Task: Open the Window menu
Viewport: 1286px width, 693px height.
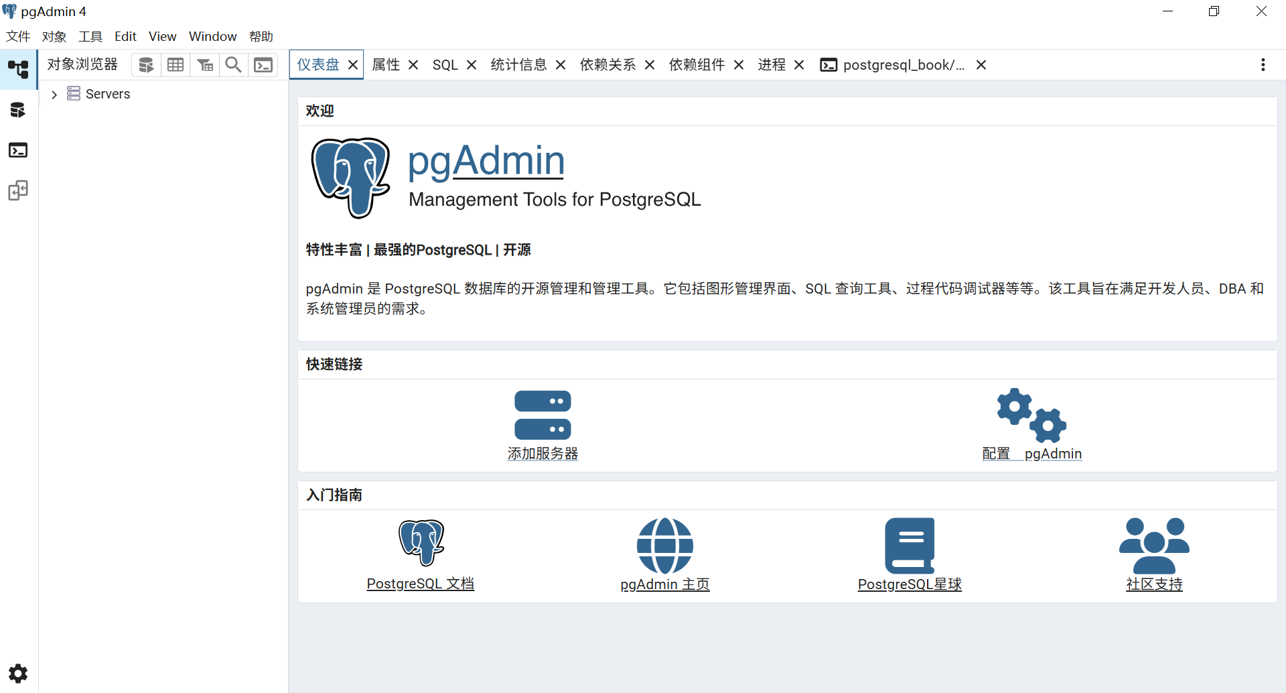Action: pyautogui.click(x=212, y=36)
